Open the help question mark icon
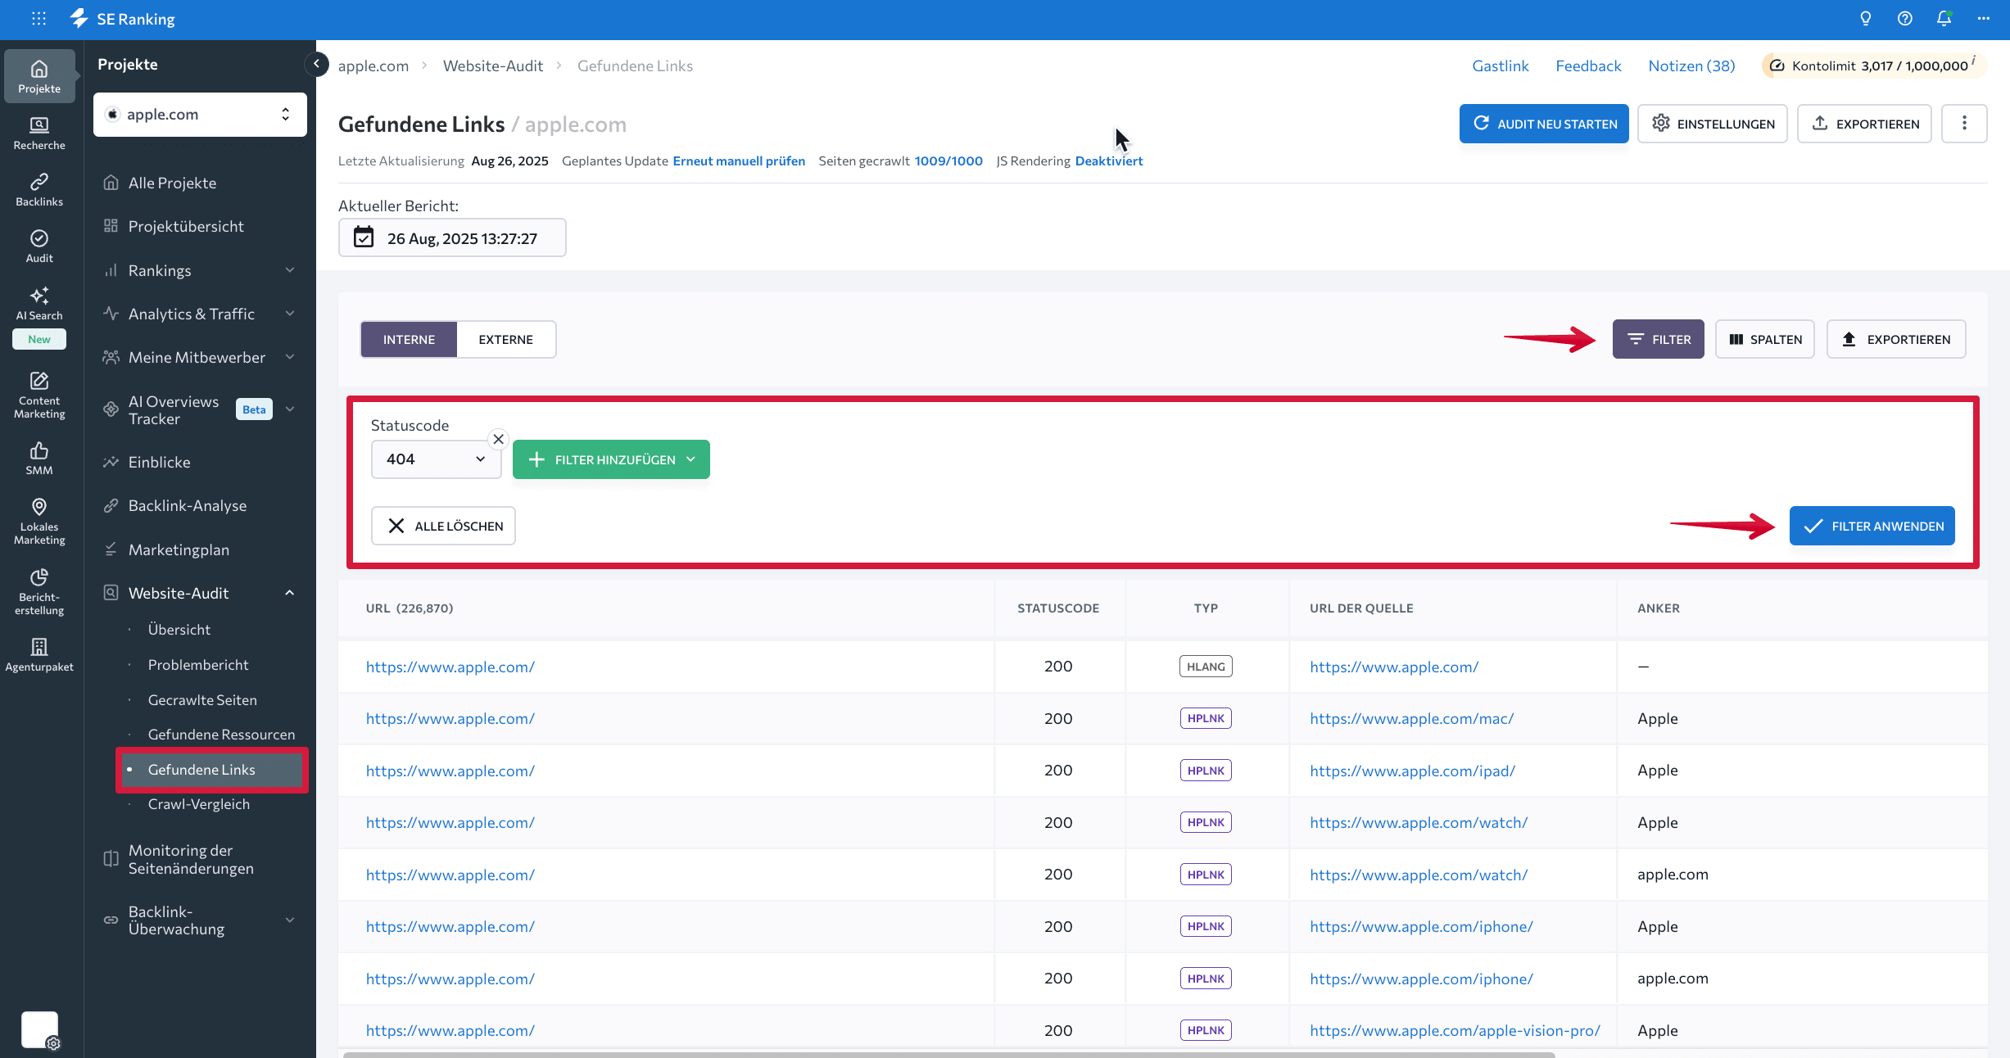 (x=1904, y=18)
